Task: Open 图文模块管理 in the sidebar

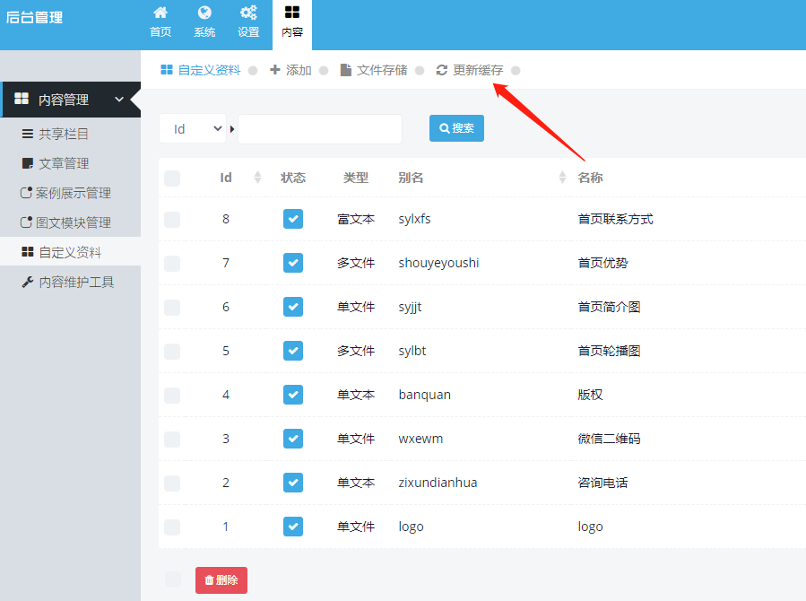Action: pos(73,222)
